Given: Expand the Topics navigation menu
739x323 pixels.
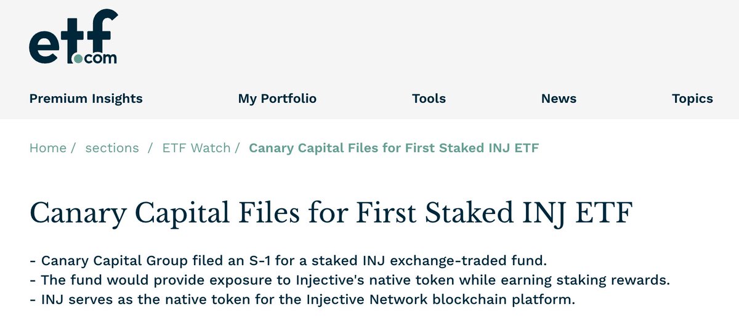Looking at the screenshot, I should [x=693, y=99].
